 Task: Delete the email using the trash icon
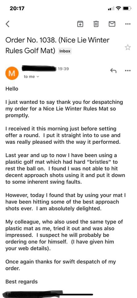[96, 24]
